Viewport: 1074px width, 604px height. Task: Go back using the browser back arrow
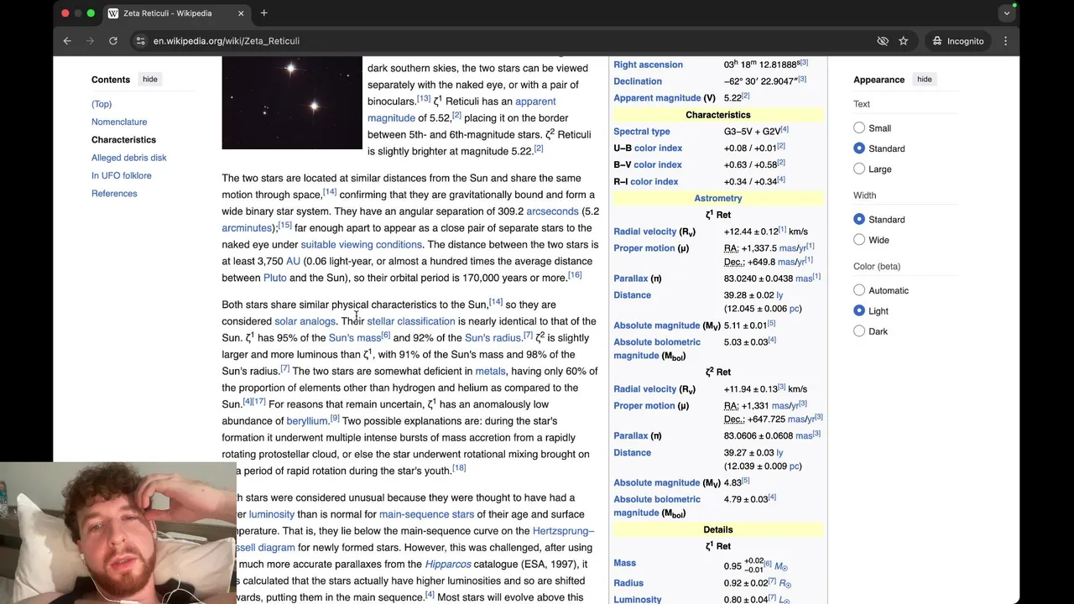(x=67, y=40)
